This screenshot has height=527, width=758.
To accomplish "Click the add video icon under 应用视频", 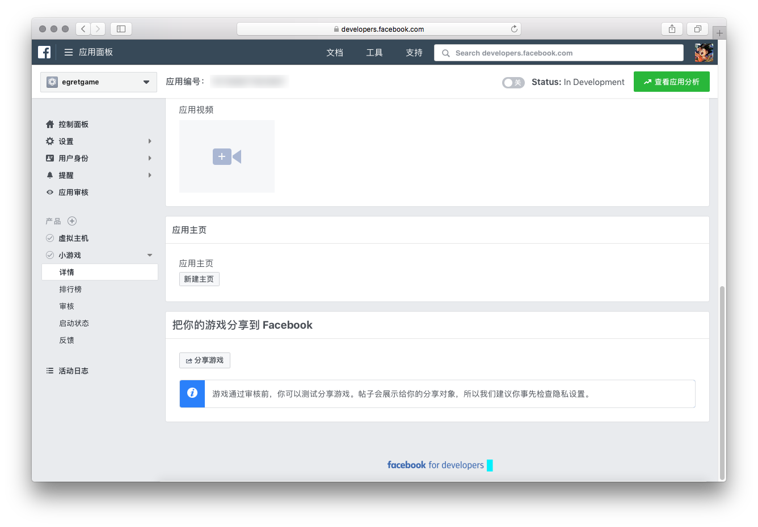I will 227,156.
